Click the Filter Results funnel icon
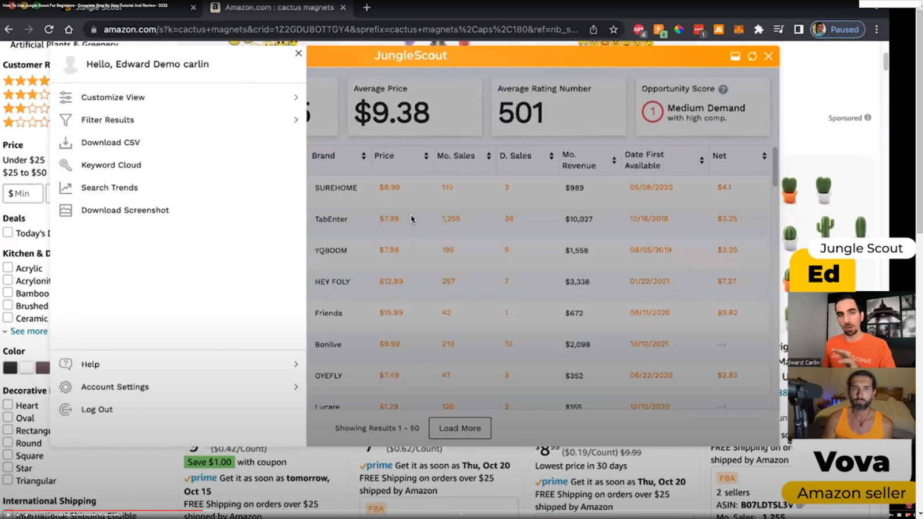The height and width of the screenshot is (519, 923). tap(66, 120)
